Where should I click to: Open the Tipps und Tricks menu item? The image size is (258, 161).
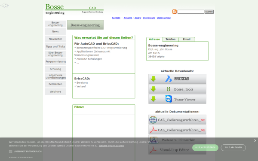[x=55, y=46]
